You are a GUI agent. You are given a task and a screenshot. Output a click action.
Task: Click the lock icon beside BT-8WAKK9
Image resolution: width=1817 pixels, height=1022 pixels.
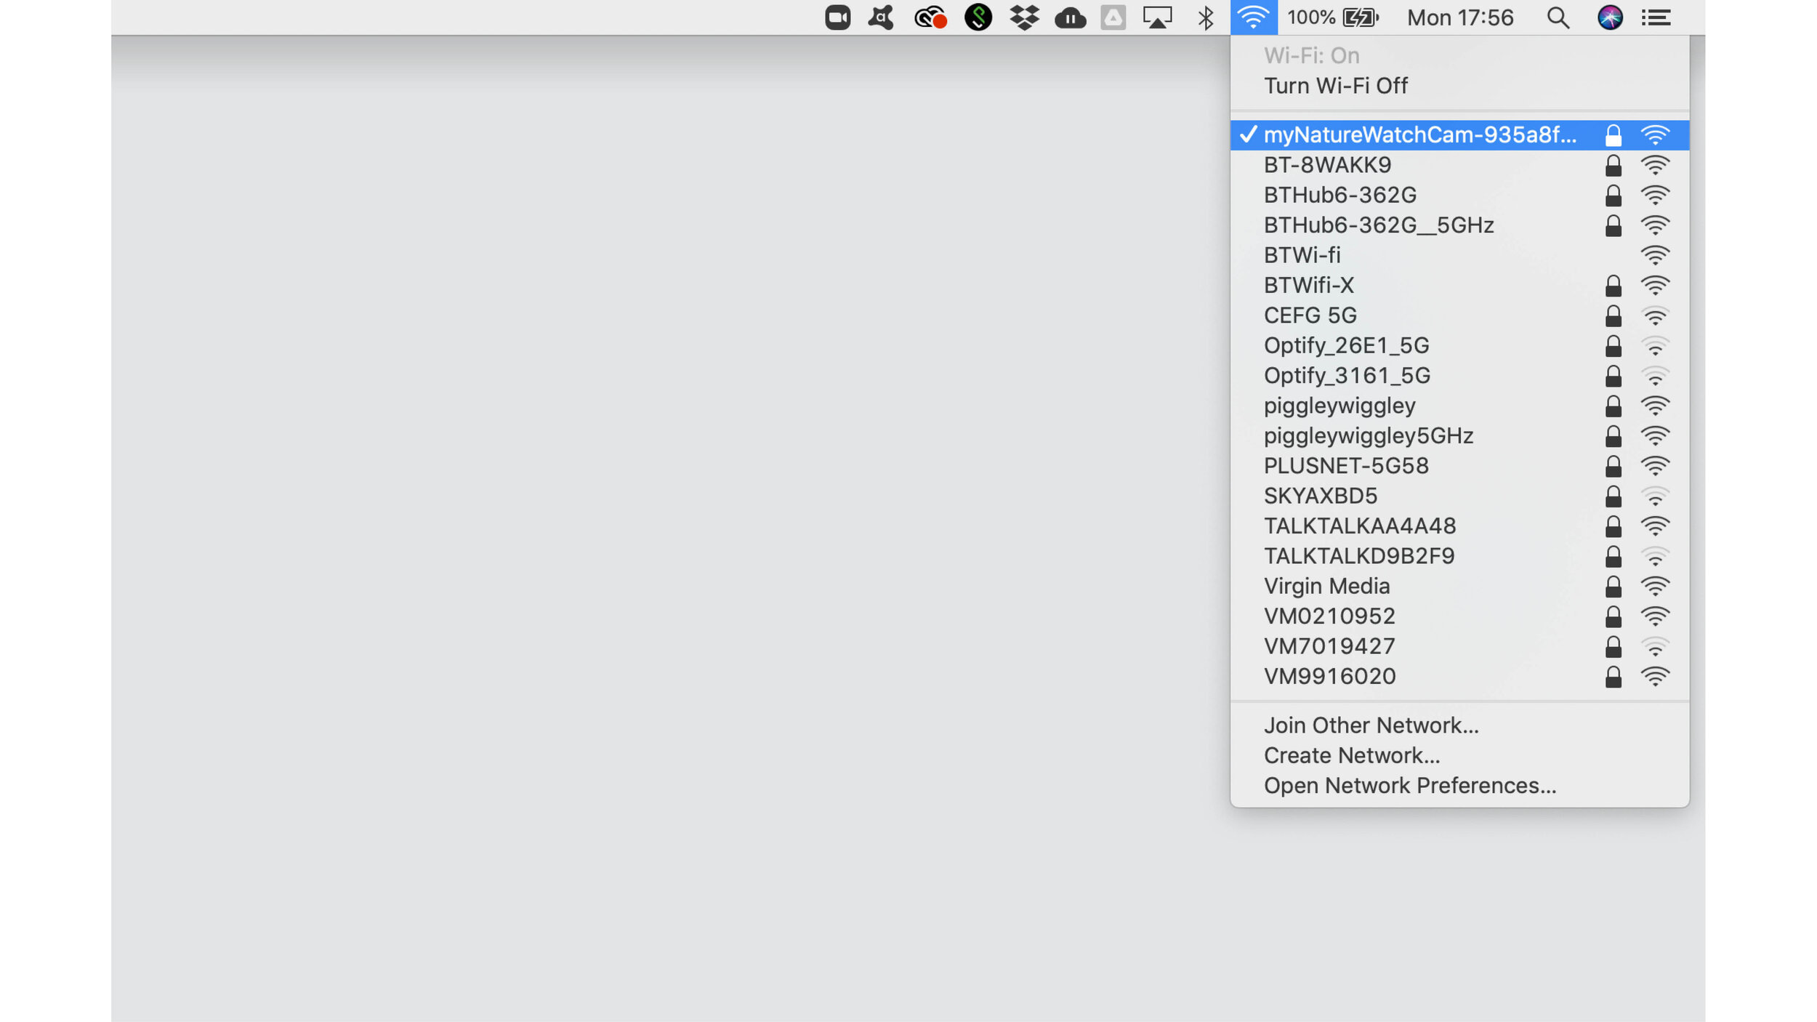pos(1613,166)
